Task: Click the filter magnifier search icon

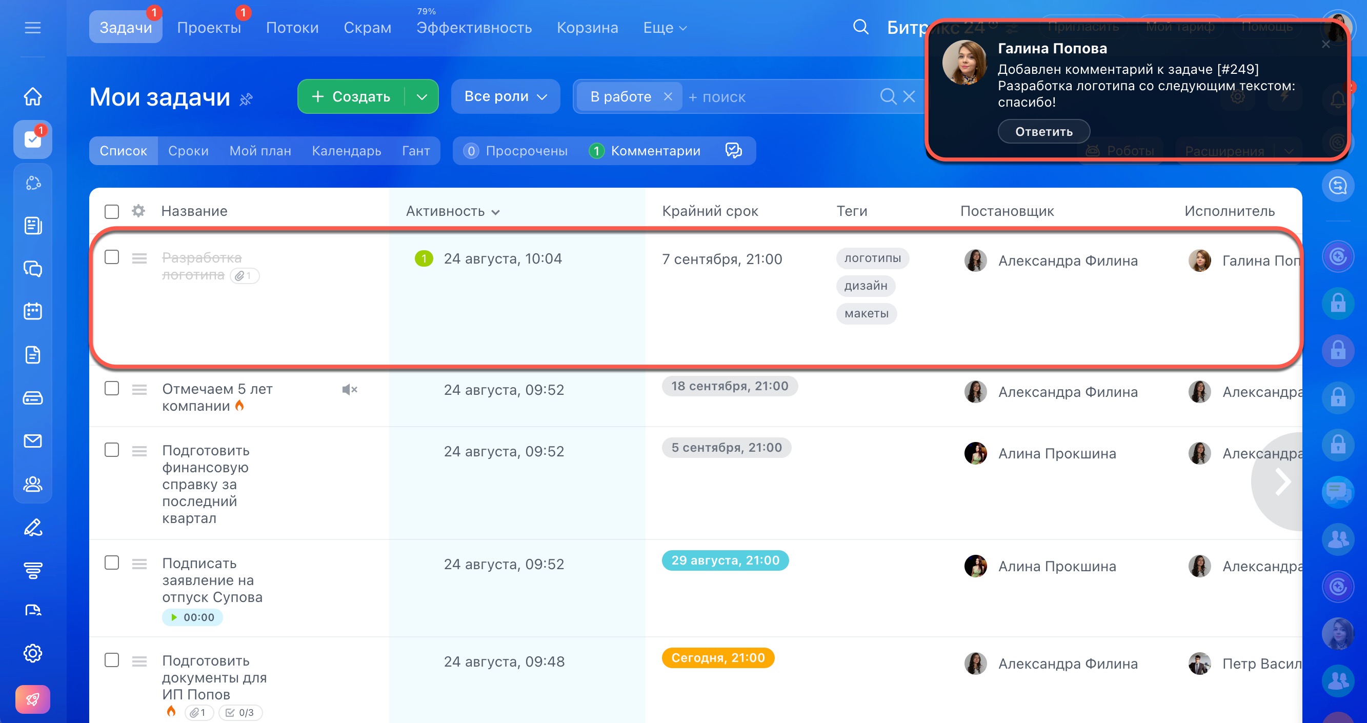Action: tap(888, 96)
